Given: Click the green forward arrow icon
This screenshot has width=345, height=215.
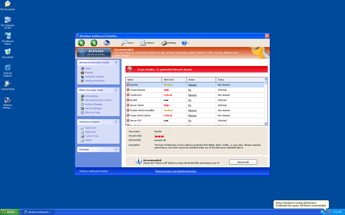Looking at the screenshot, I should tap(94, 43).
